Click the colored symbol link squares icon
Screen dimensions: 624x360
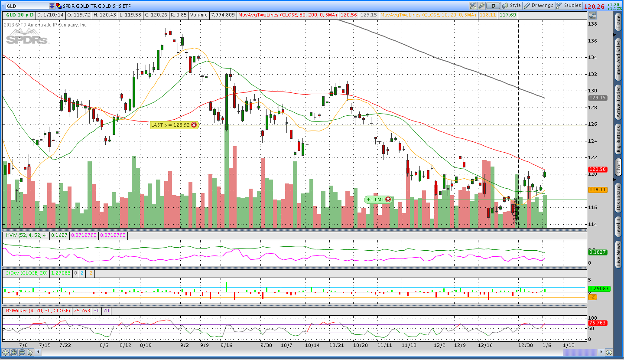(59, 6)
